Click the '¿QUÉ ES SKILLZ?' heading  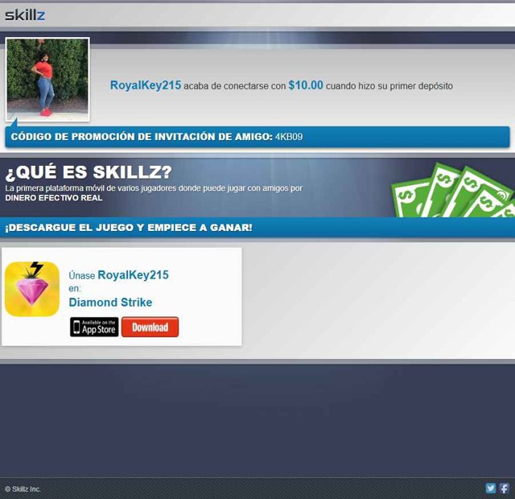(x=89, y=171)
